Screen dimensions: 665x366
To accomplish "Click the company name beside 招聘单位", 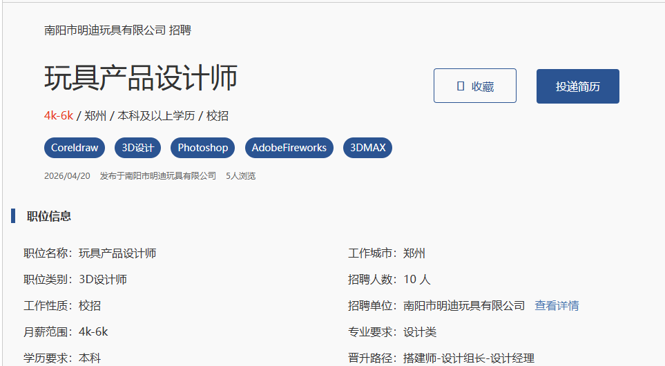I will click(x=464, y=305).
